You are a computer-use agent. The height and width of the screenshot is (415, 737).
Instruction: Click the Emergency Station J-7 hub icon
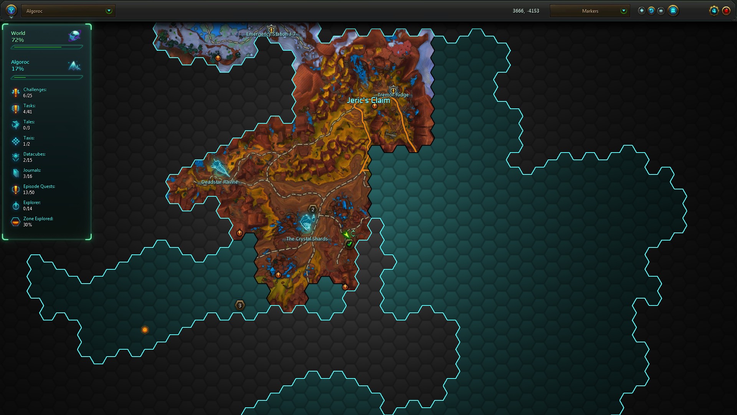(271, 30)
